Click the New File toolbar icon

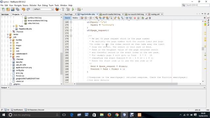coord(4,10)
